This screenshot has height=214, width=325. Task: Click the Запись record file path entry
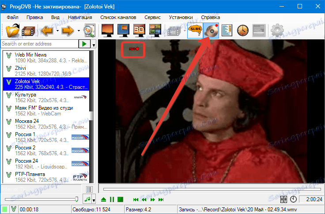point(238,210)
